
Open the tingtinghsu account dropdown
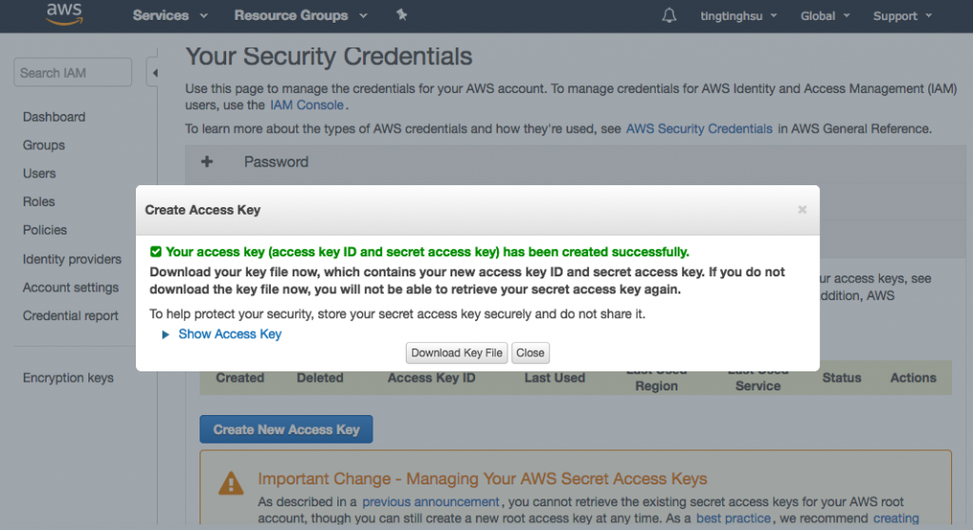click(738, 16)
